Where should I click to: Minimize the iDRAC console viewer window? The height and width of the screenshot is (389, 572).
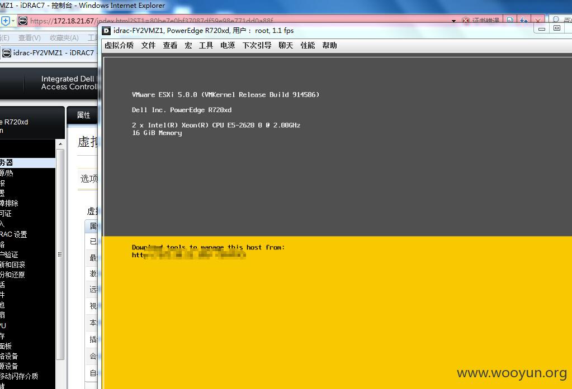[x=542, y=29]
